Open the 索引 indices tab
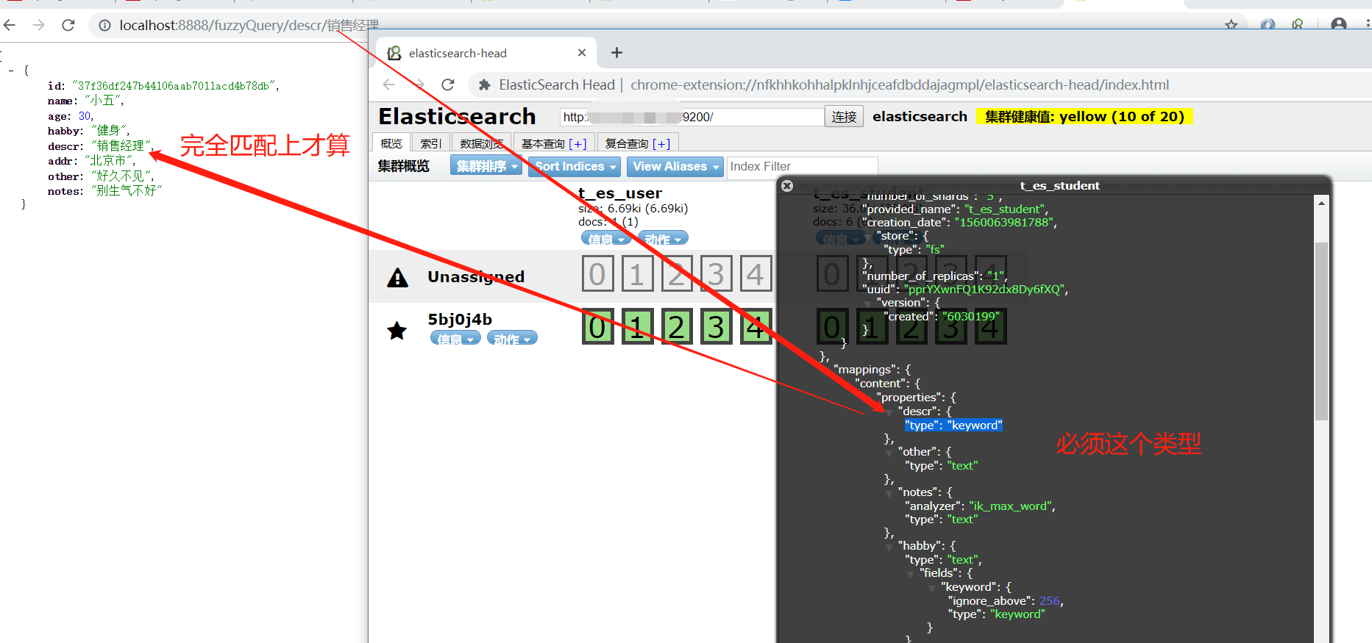Screen dimensions: 1372x643 tap(430, 143)
